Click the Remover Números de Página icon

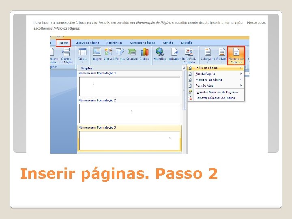(x=190, y=98)
